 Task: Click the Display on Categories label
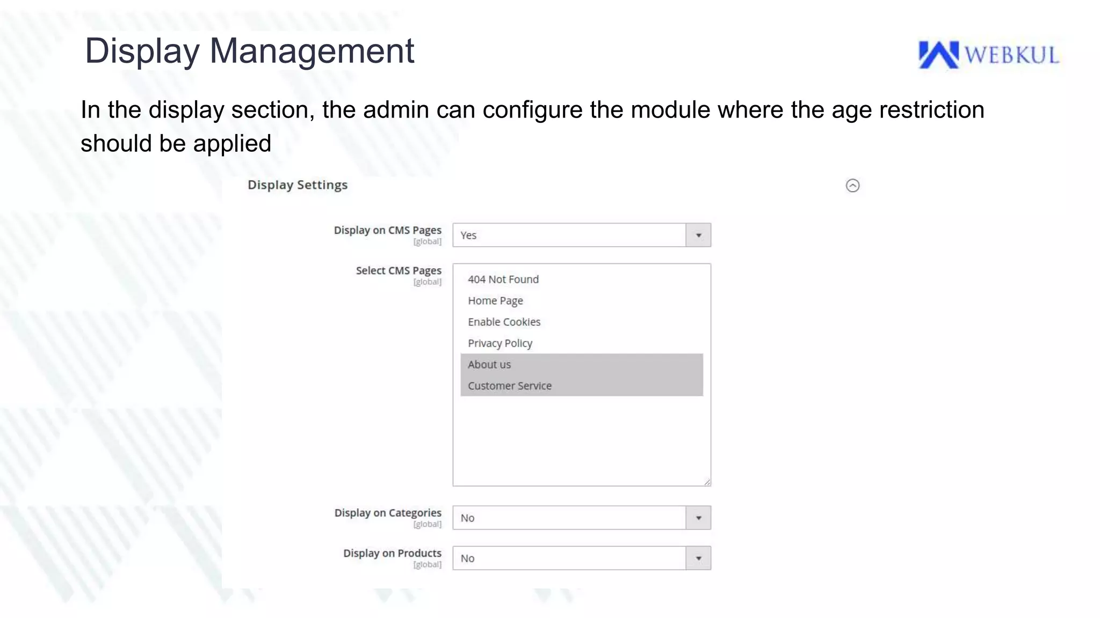[388, 513]
